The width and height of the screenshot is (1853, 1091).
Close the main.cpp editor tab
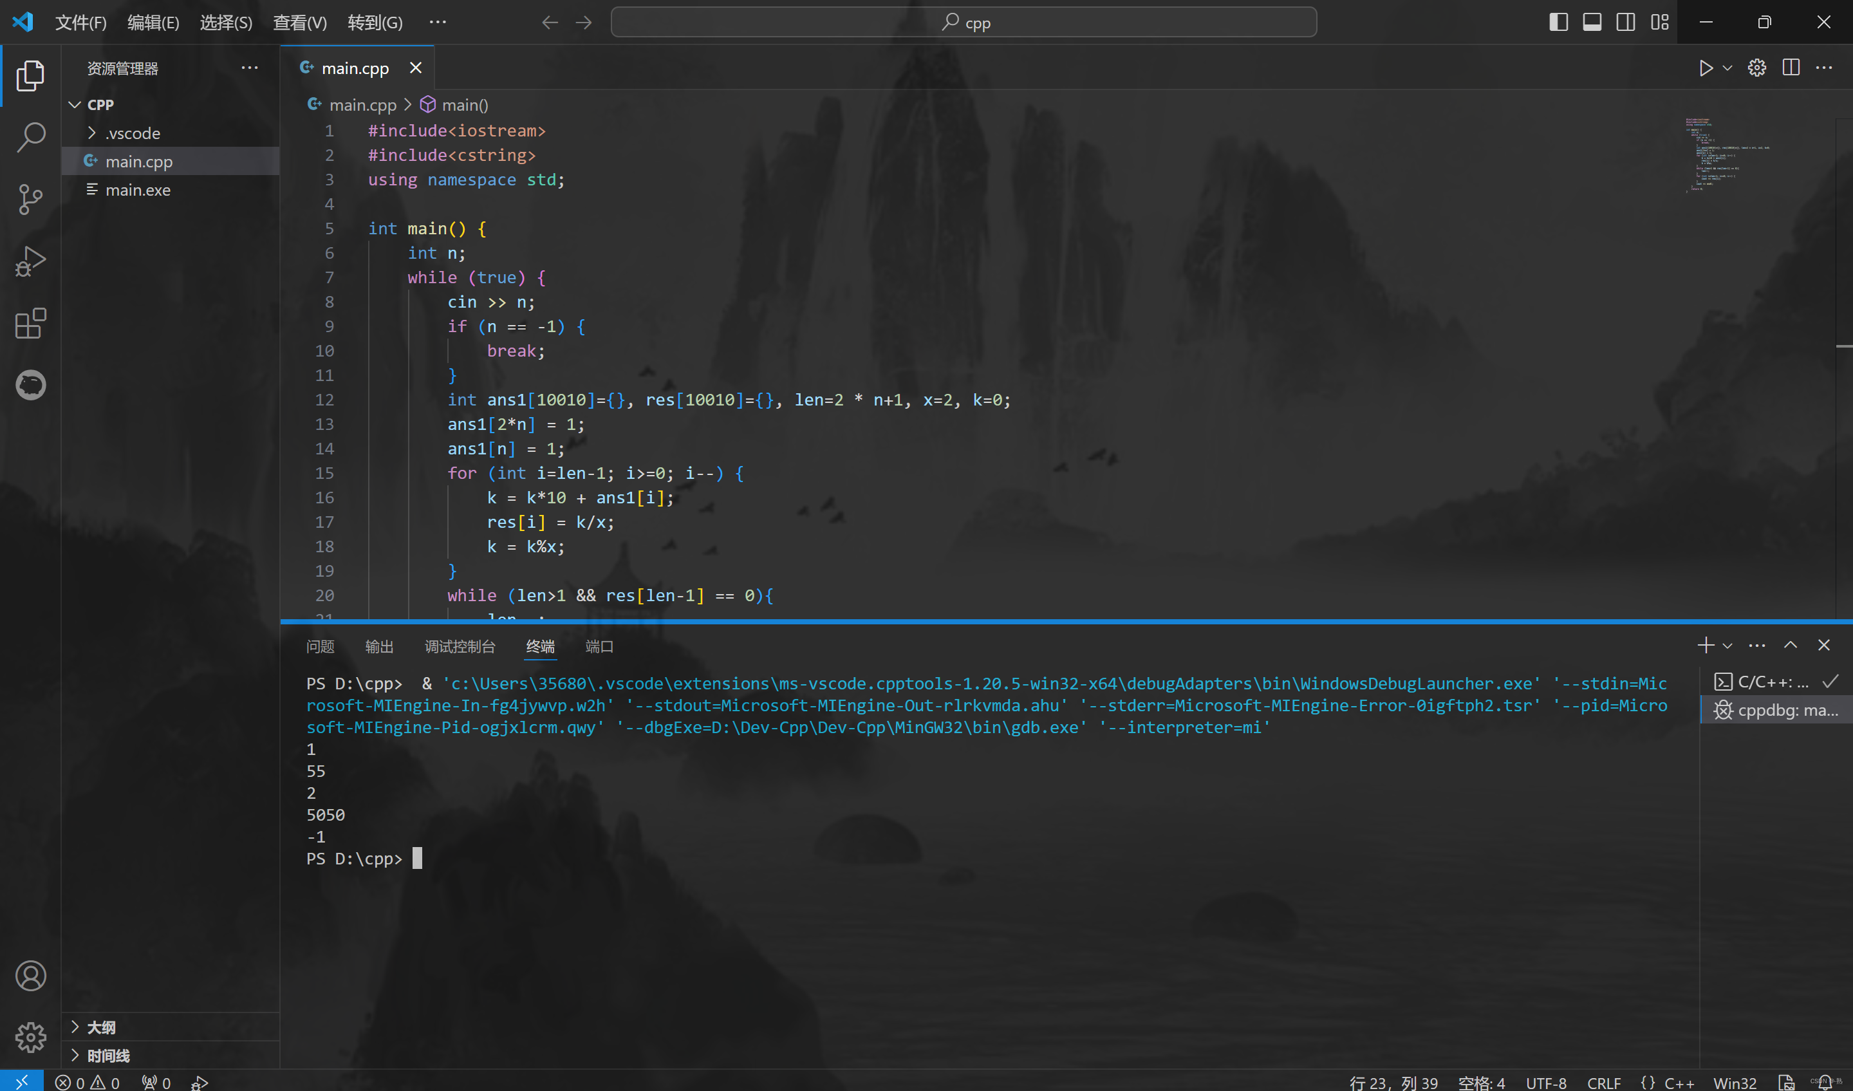(415, 68)
